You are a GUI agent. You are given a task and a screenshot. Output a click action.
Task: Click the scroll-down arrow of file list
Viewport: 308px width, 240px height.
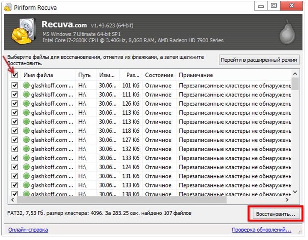[x=295, y=192]
